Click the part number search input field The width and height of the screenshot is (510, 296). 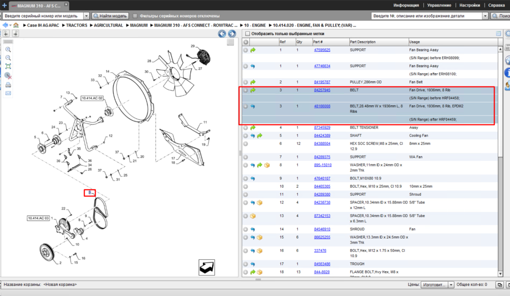point(427,16)
